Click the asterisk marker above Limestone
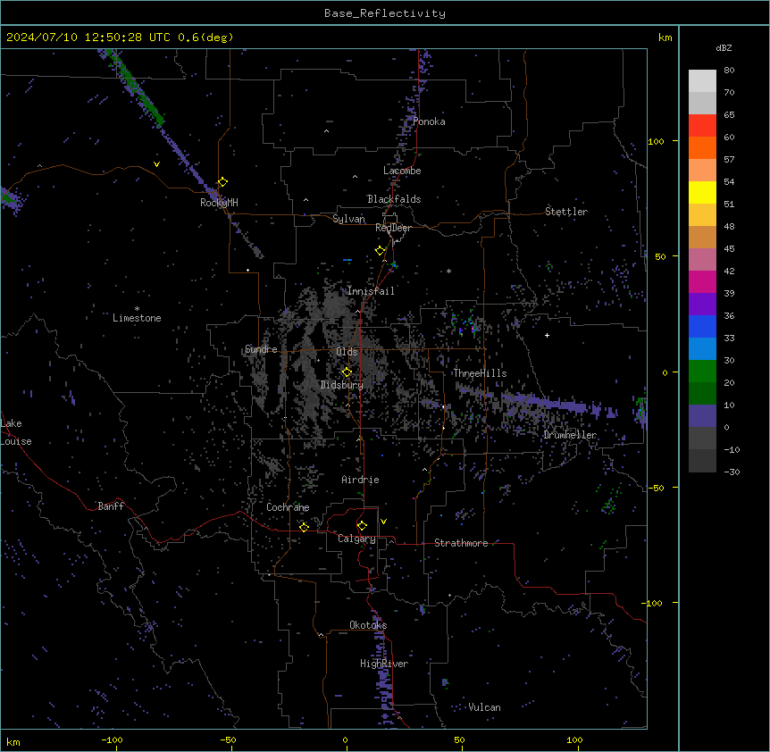 pos(137,309)
